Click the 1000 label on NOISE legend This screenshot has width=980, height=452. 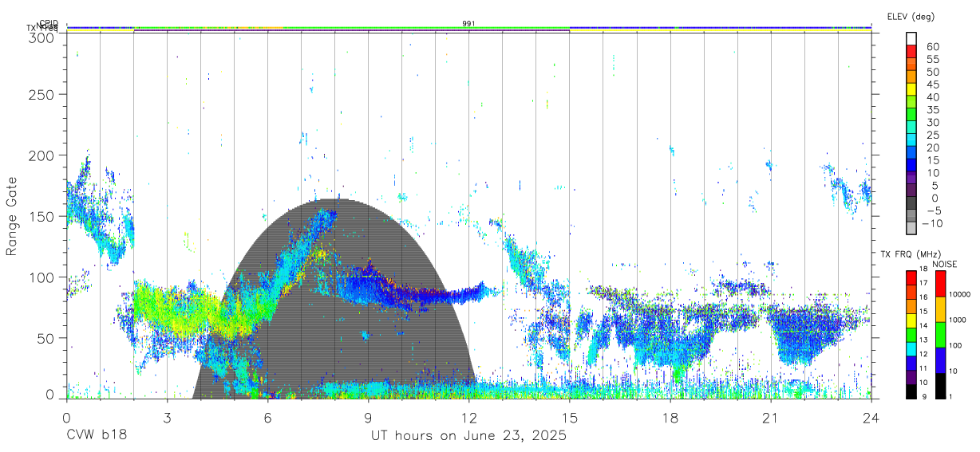coord(958,320)
